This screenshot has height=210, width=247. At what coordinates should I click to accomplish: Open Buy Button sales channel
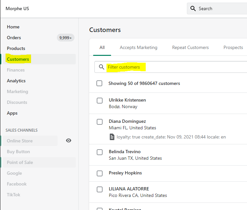[18, 152]
